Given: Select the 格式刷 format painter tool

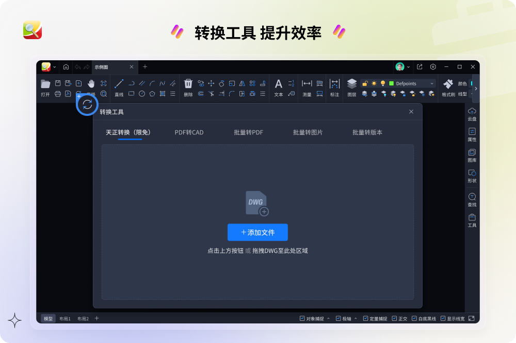Looking at the screenshot, I should coord(448,88).
